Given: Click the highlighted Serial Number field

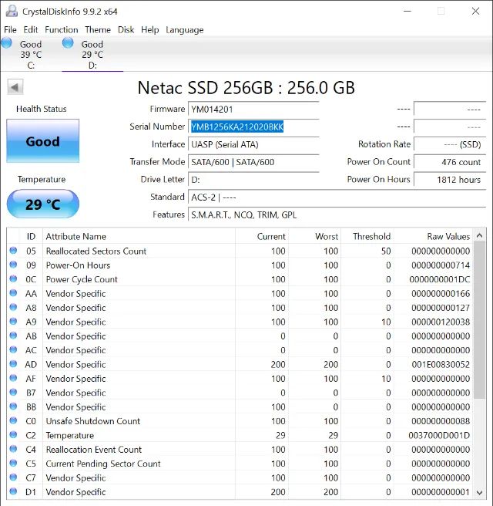Looking at the screenshot, I should [x=253, y=126].
